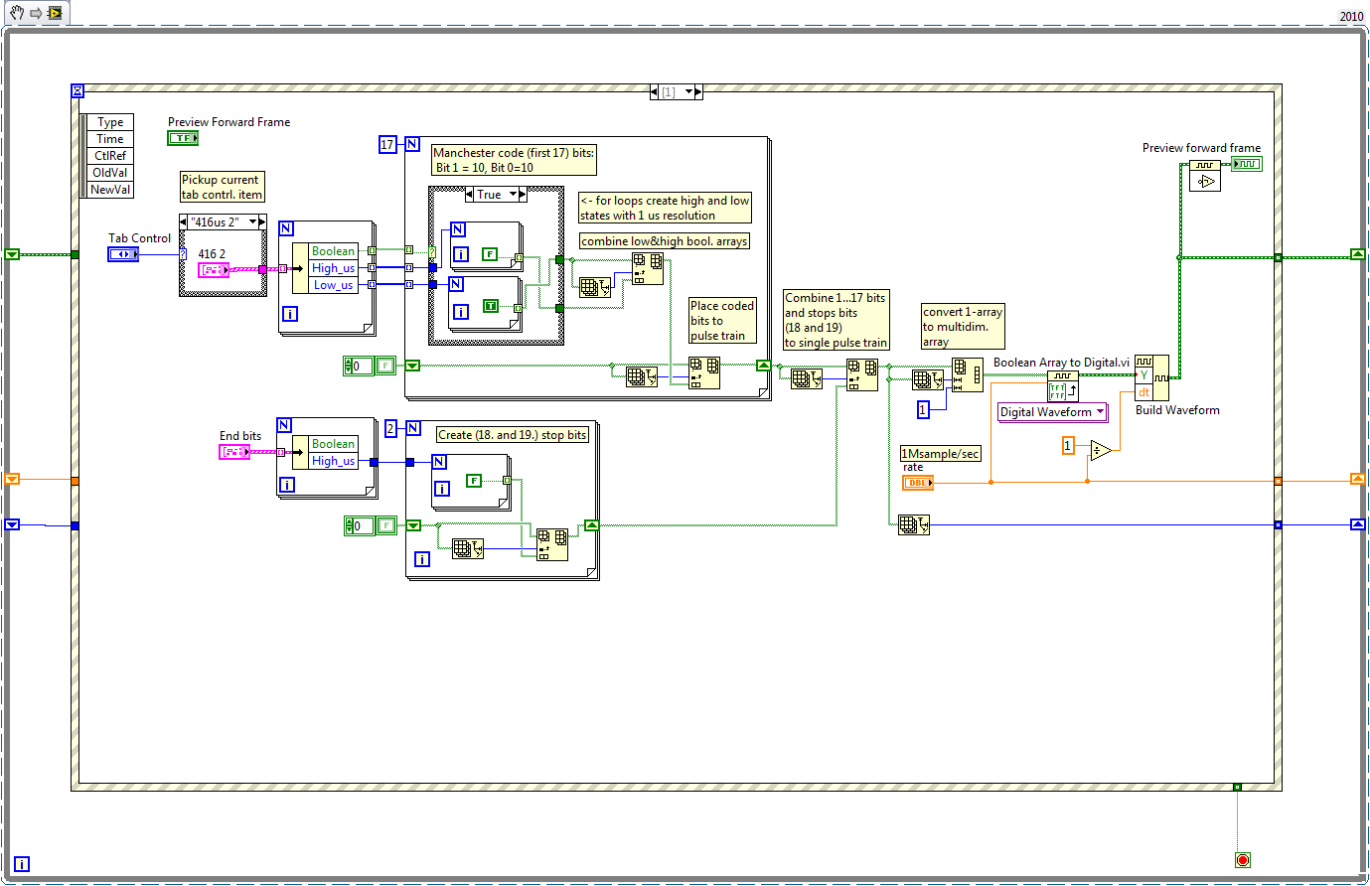Image resolution: width=1370 pixels, height=886 pixels.
Task: Click the Replace Array Subset node under Place coded bits
Action: tap(704, 373)
